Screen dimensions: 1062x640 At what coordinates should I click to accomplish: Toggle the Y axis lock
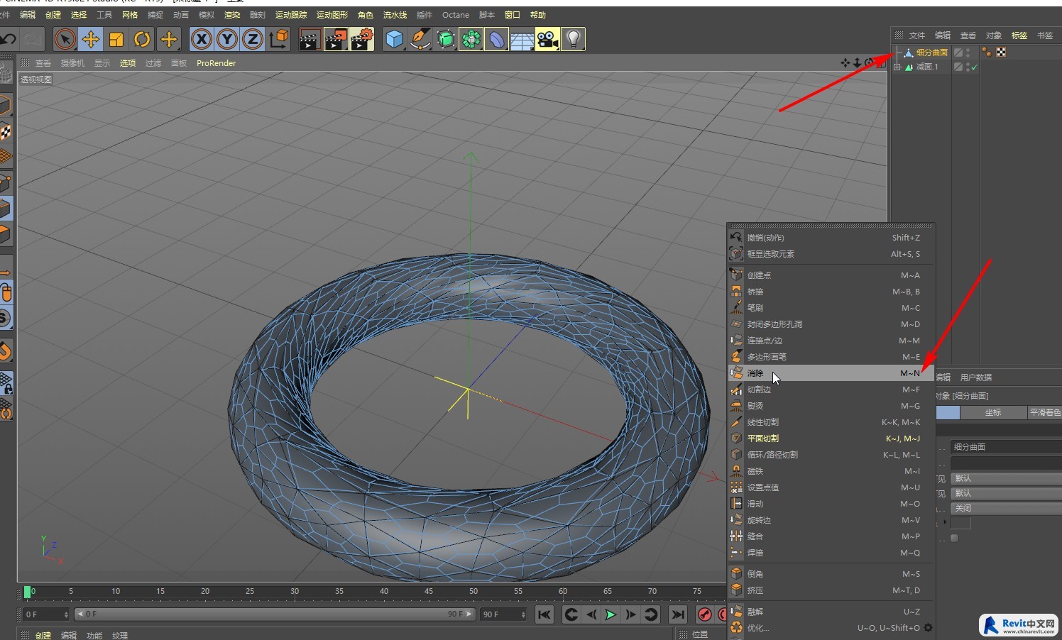pyautogui.click(x=227, y=40)
